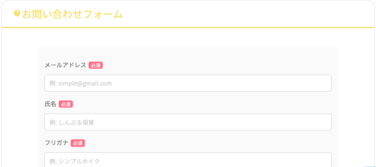The width and height of the screenshot is (376, 167).
Task: Click the 必須 badge next to 氏名
Action: [x=66, y=104]
